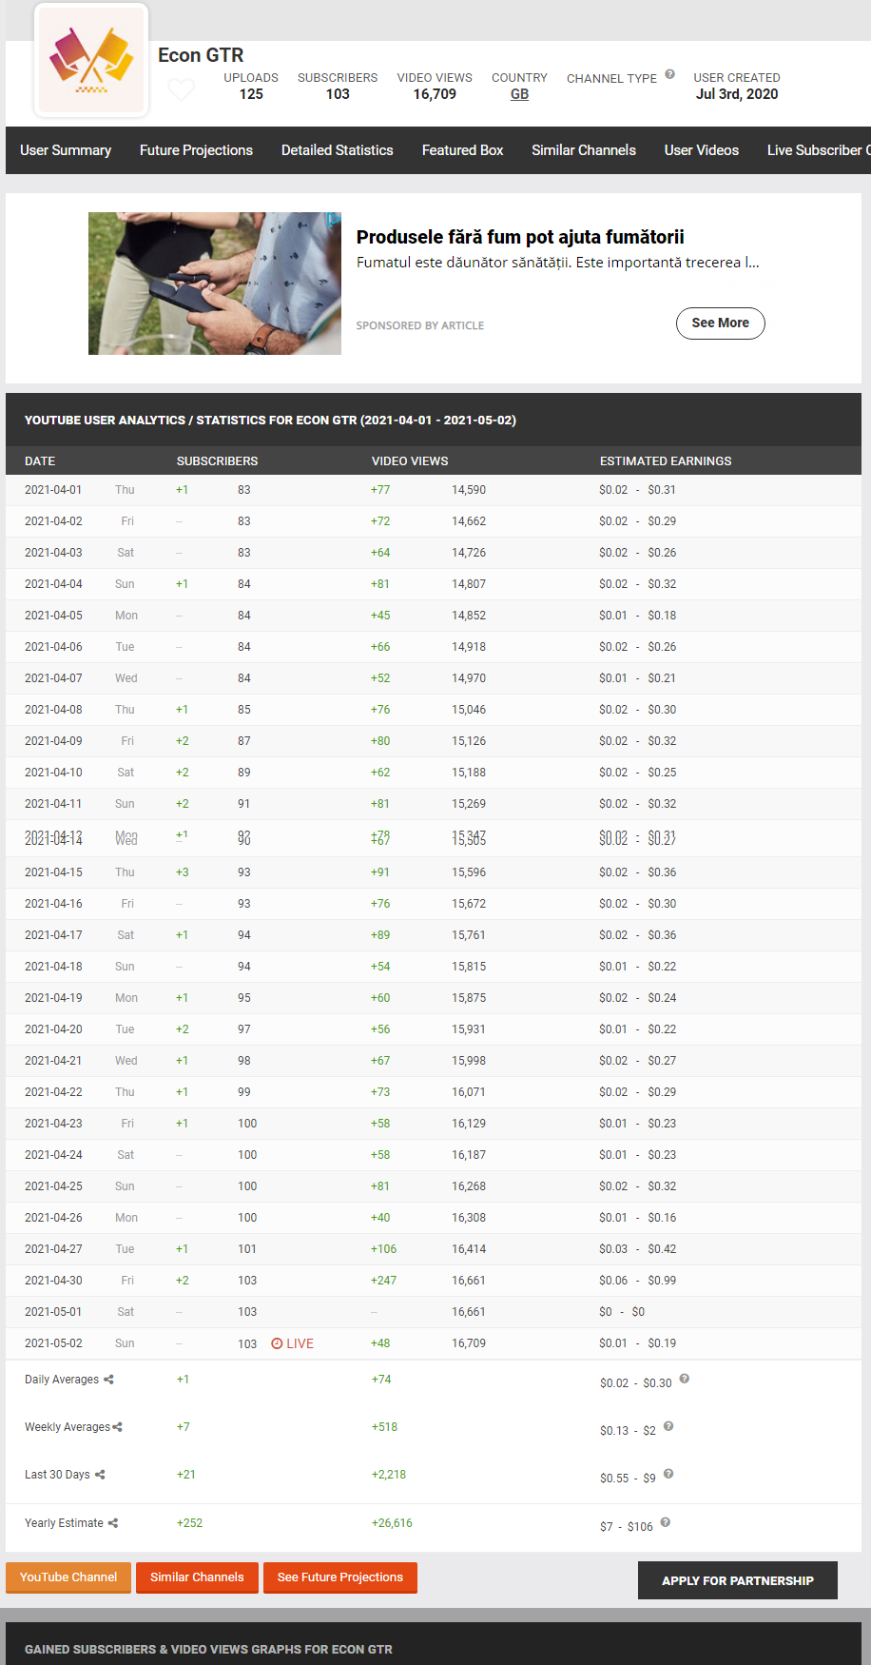Click the Econ GTR channel name heading
This screenshot has width=871, height=1665.
(x=201, y=55)
